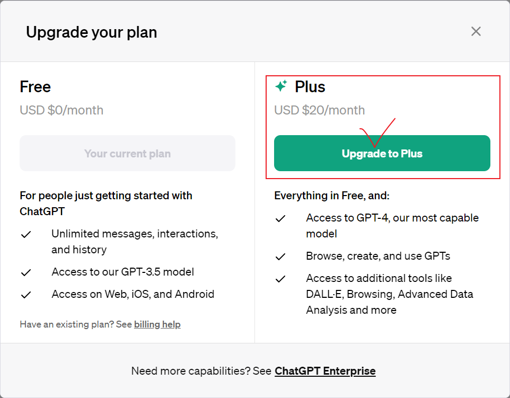Click the For people just getting started text
Screen dimensions: 510x398
pos(106,196)
